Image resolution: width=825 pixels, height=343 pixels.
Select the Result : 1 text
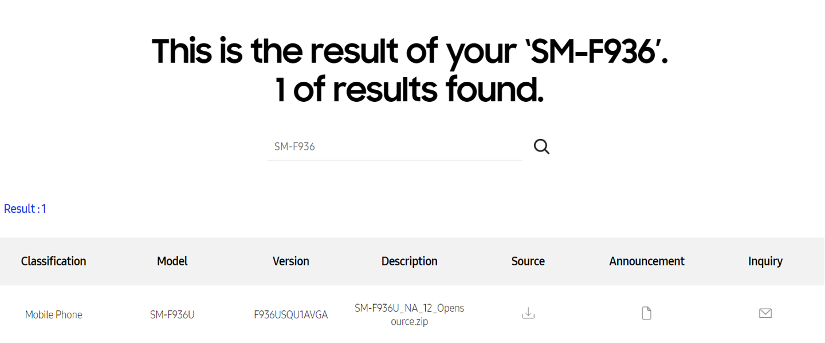pyautogui.click(x=25, y=209)
